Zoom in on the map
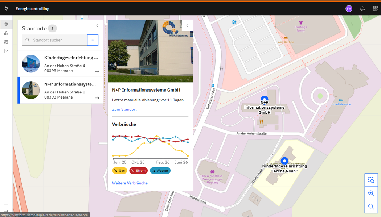Viewport: 381px width, 217px height. 371,193
